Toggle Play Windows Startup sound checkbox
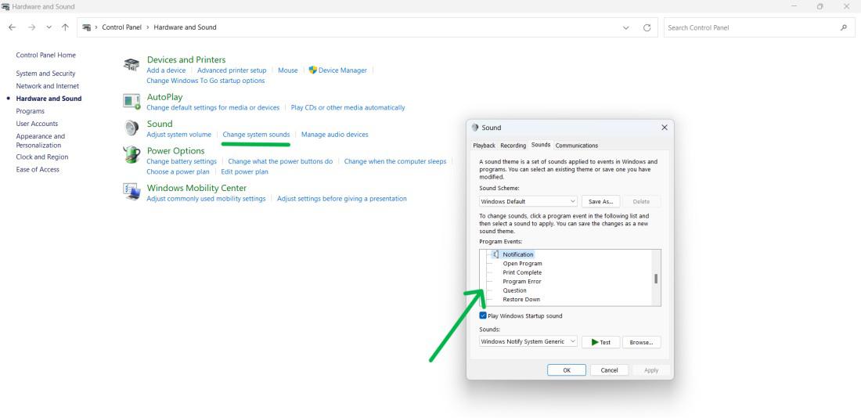This screenshot has height=418, width=861. (x=483, y=315)
